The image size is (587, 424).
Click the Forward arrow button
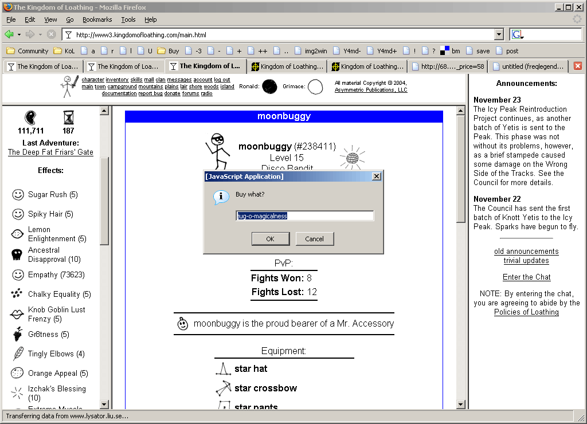pyautogui.click(x=30, y=34)
